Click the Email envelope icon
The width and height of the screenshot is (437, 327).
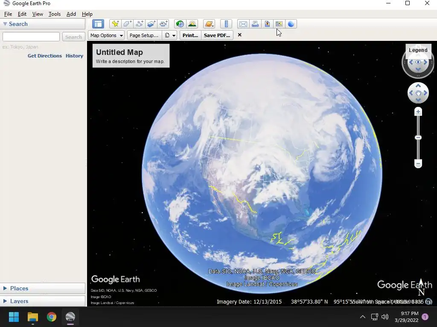(x=243, y=24)
